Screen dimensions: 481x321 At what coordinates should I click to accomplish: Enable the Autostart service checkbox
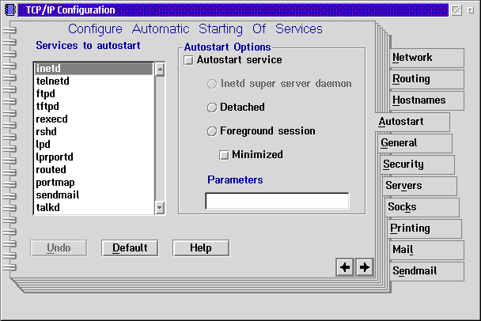pos(189,60)
